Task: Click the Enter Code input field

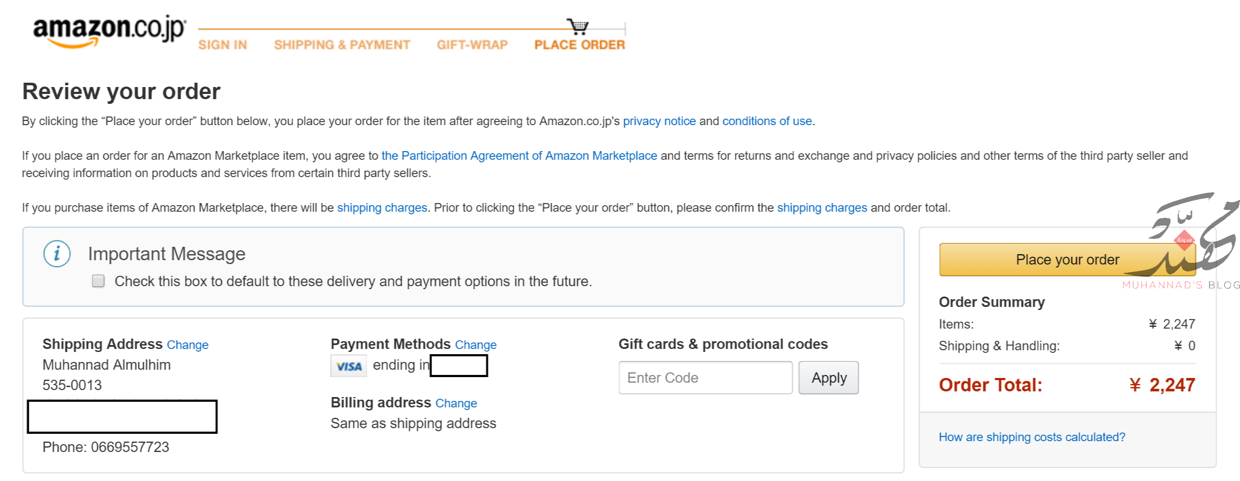Action: 705,378
